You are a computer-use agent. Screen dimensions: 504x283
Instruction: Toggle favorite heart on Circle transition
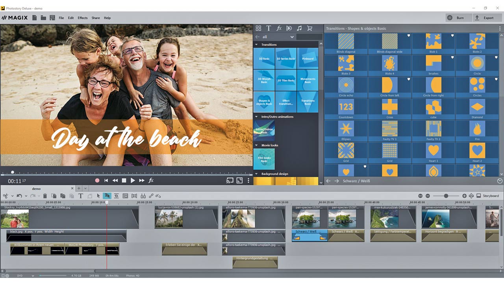pyautogui.click(x=496, y=58)
